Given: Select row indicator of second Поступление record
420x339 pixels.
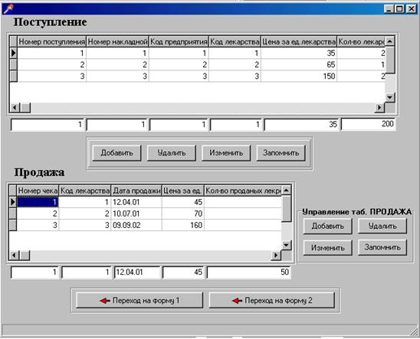Looking at the screenshot, I should point(13,64).
